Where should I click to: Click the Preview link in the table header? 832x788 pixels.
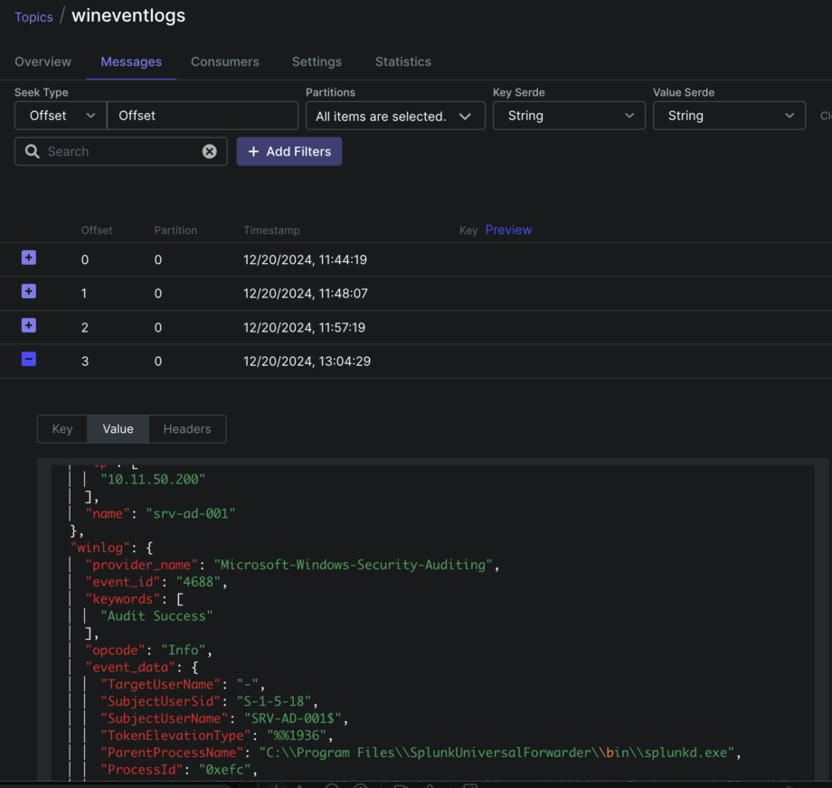(508, 230)
